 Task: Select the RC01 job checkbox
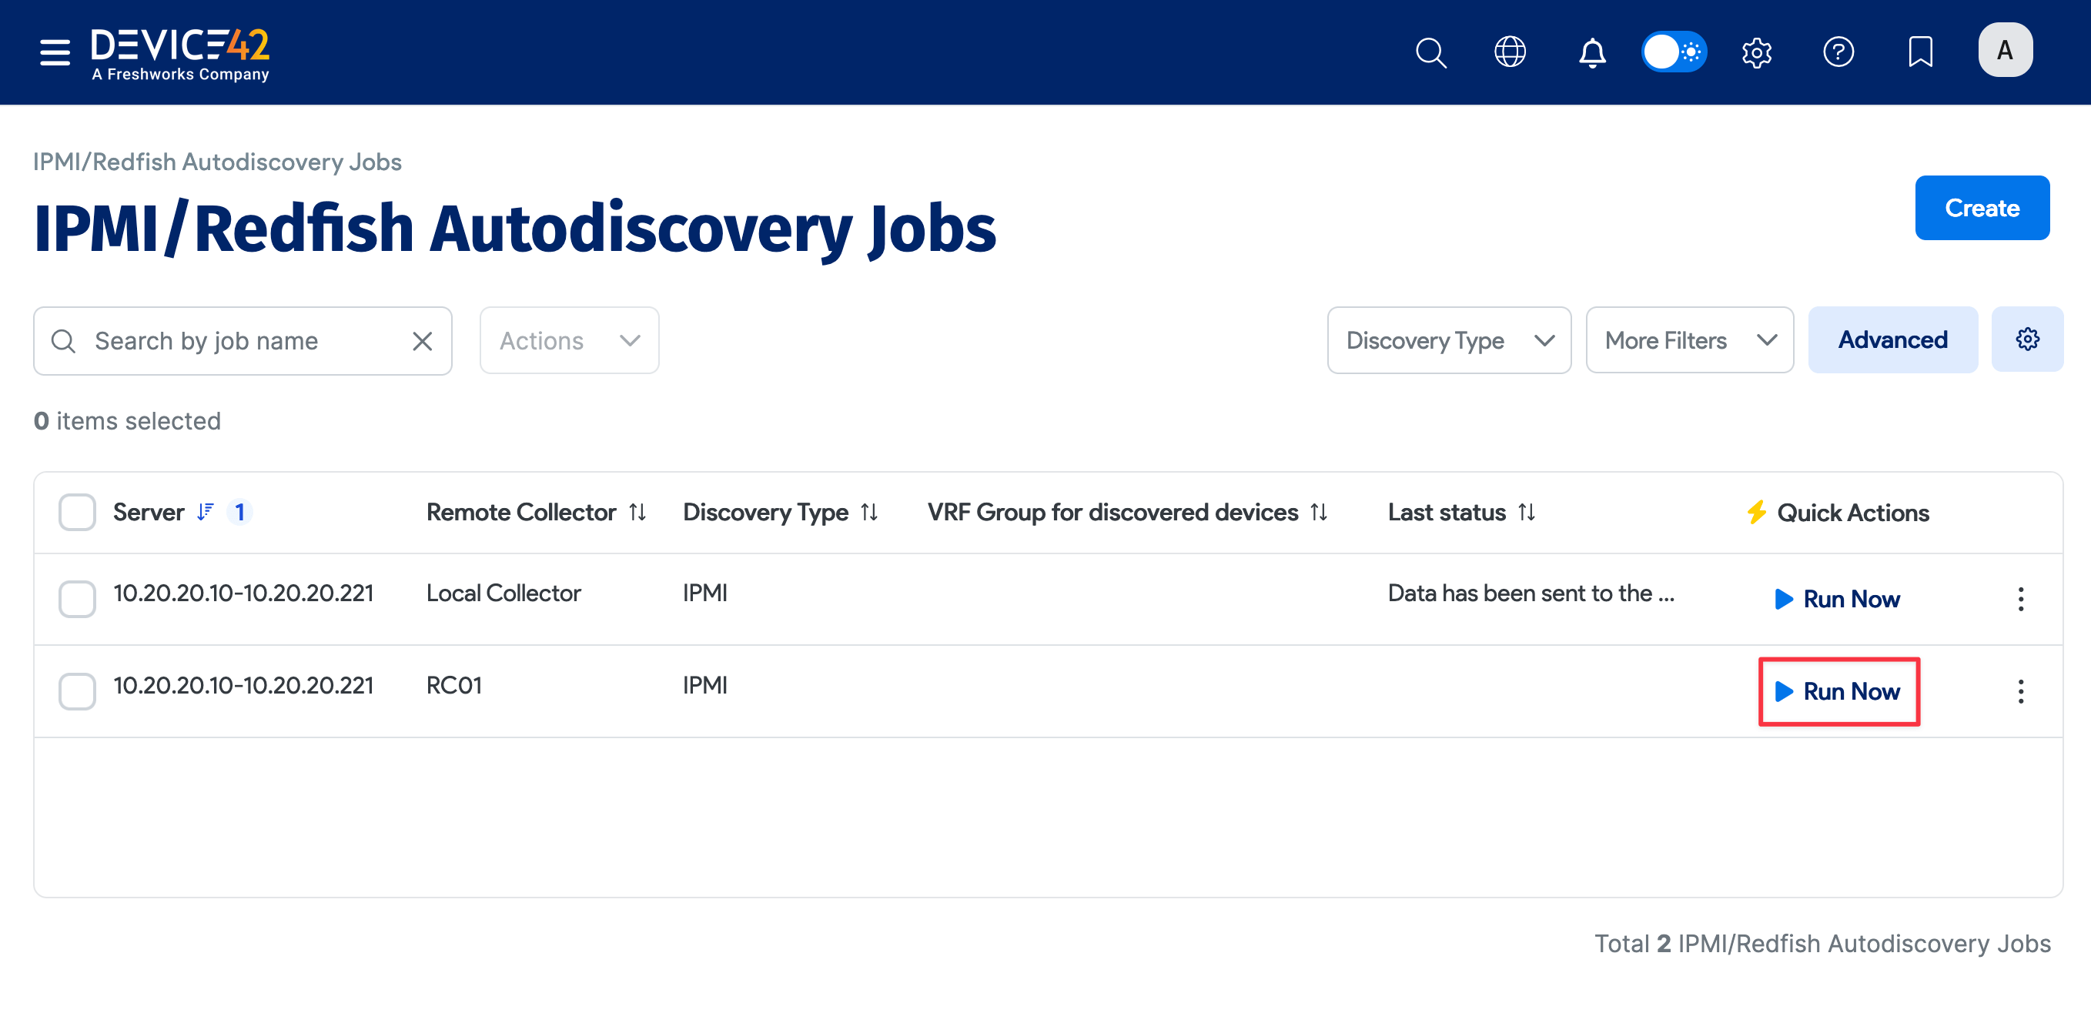[x=77, y=690]
